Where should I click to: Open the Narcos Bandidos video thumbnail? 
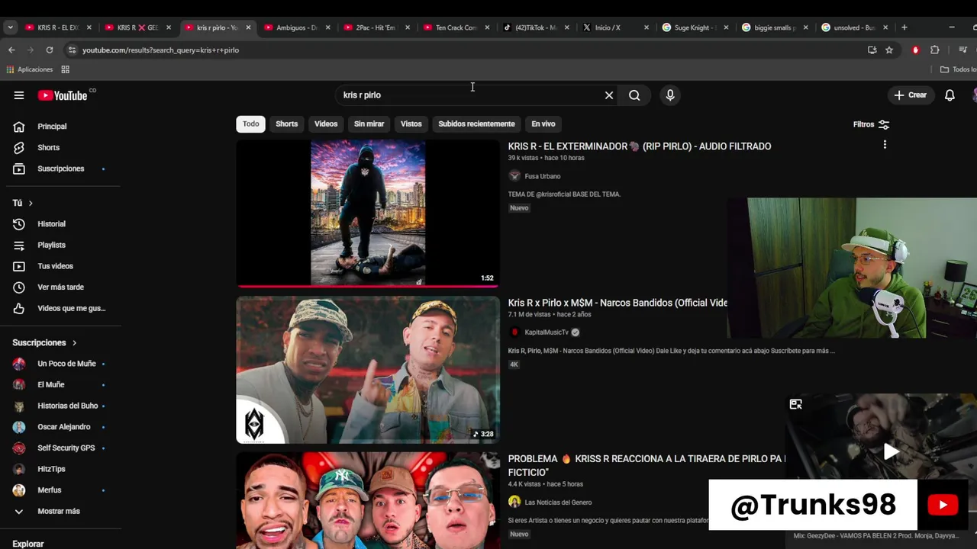click(x=368, y=370)
